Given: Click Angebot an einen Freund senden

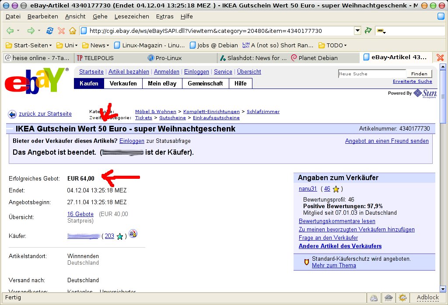Looking at the screenshot, I should [x=387, y=141].
